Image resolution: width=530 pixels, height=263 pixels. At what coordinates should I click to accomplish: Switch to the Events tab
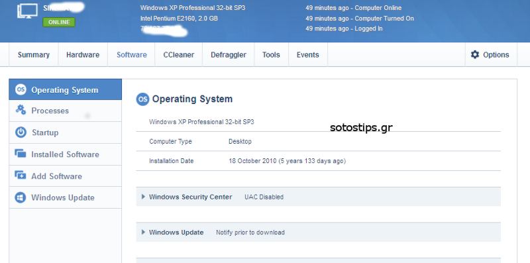tap(307, 55)
